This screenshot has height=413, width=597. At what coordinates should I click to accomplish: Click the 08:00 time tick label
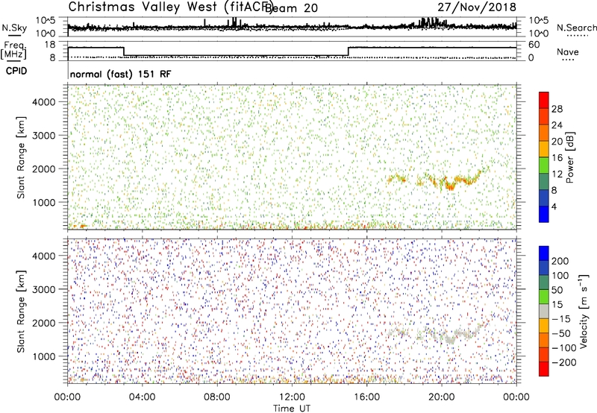coord(217,397)
